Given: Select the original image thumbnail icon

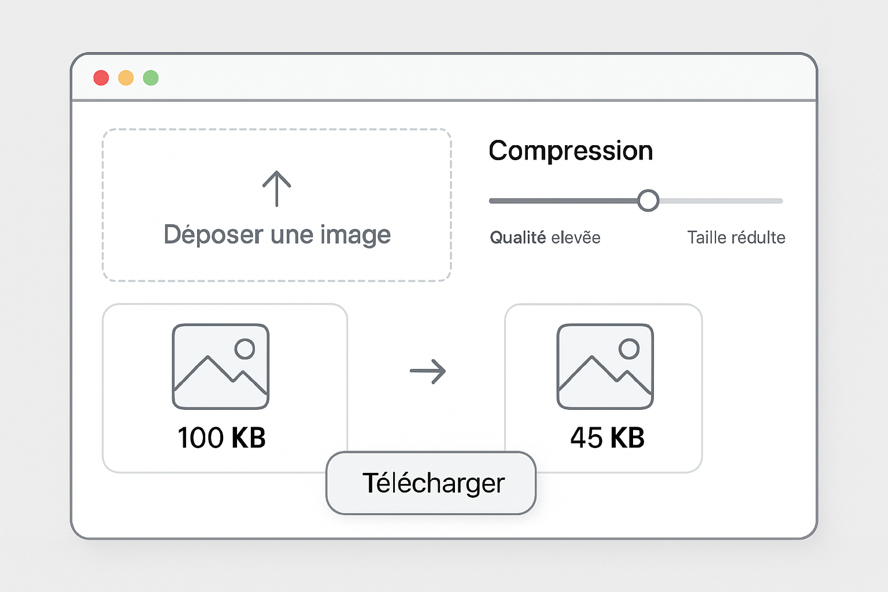Looking at the screenshot, I should [220, 365].
